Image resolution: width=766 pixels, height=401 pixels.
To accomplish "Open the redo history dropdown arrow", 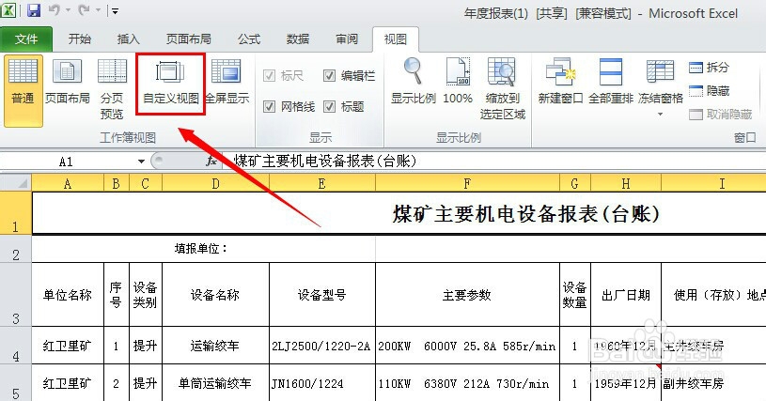I will pyautogui.click(x=98, y=10).
